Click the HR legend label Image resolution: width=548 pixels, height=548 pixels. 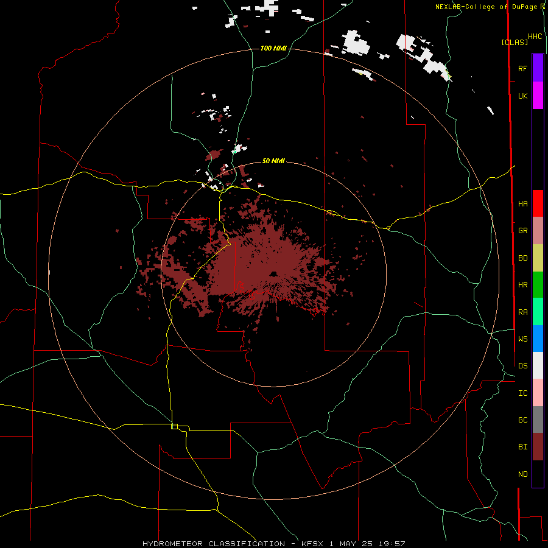pos(522,285)
